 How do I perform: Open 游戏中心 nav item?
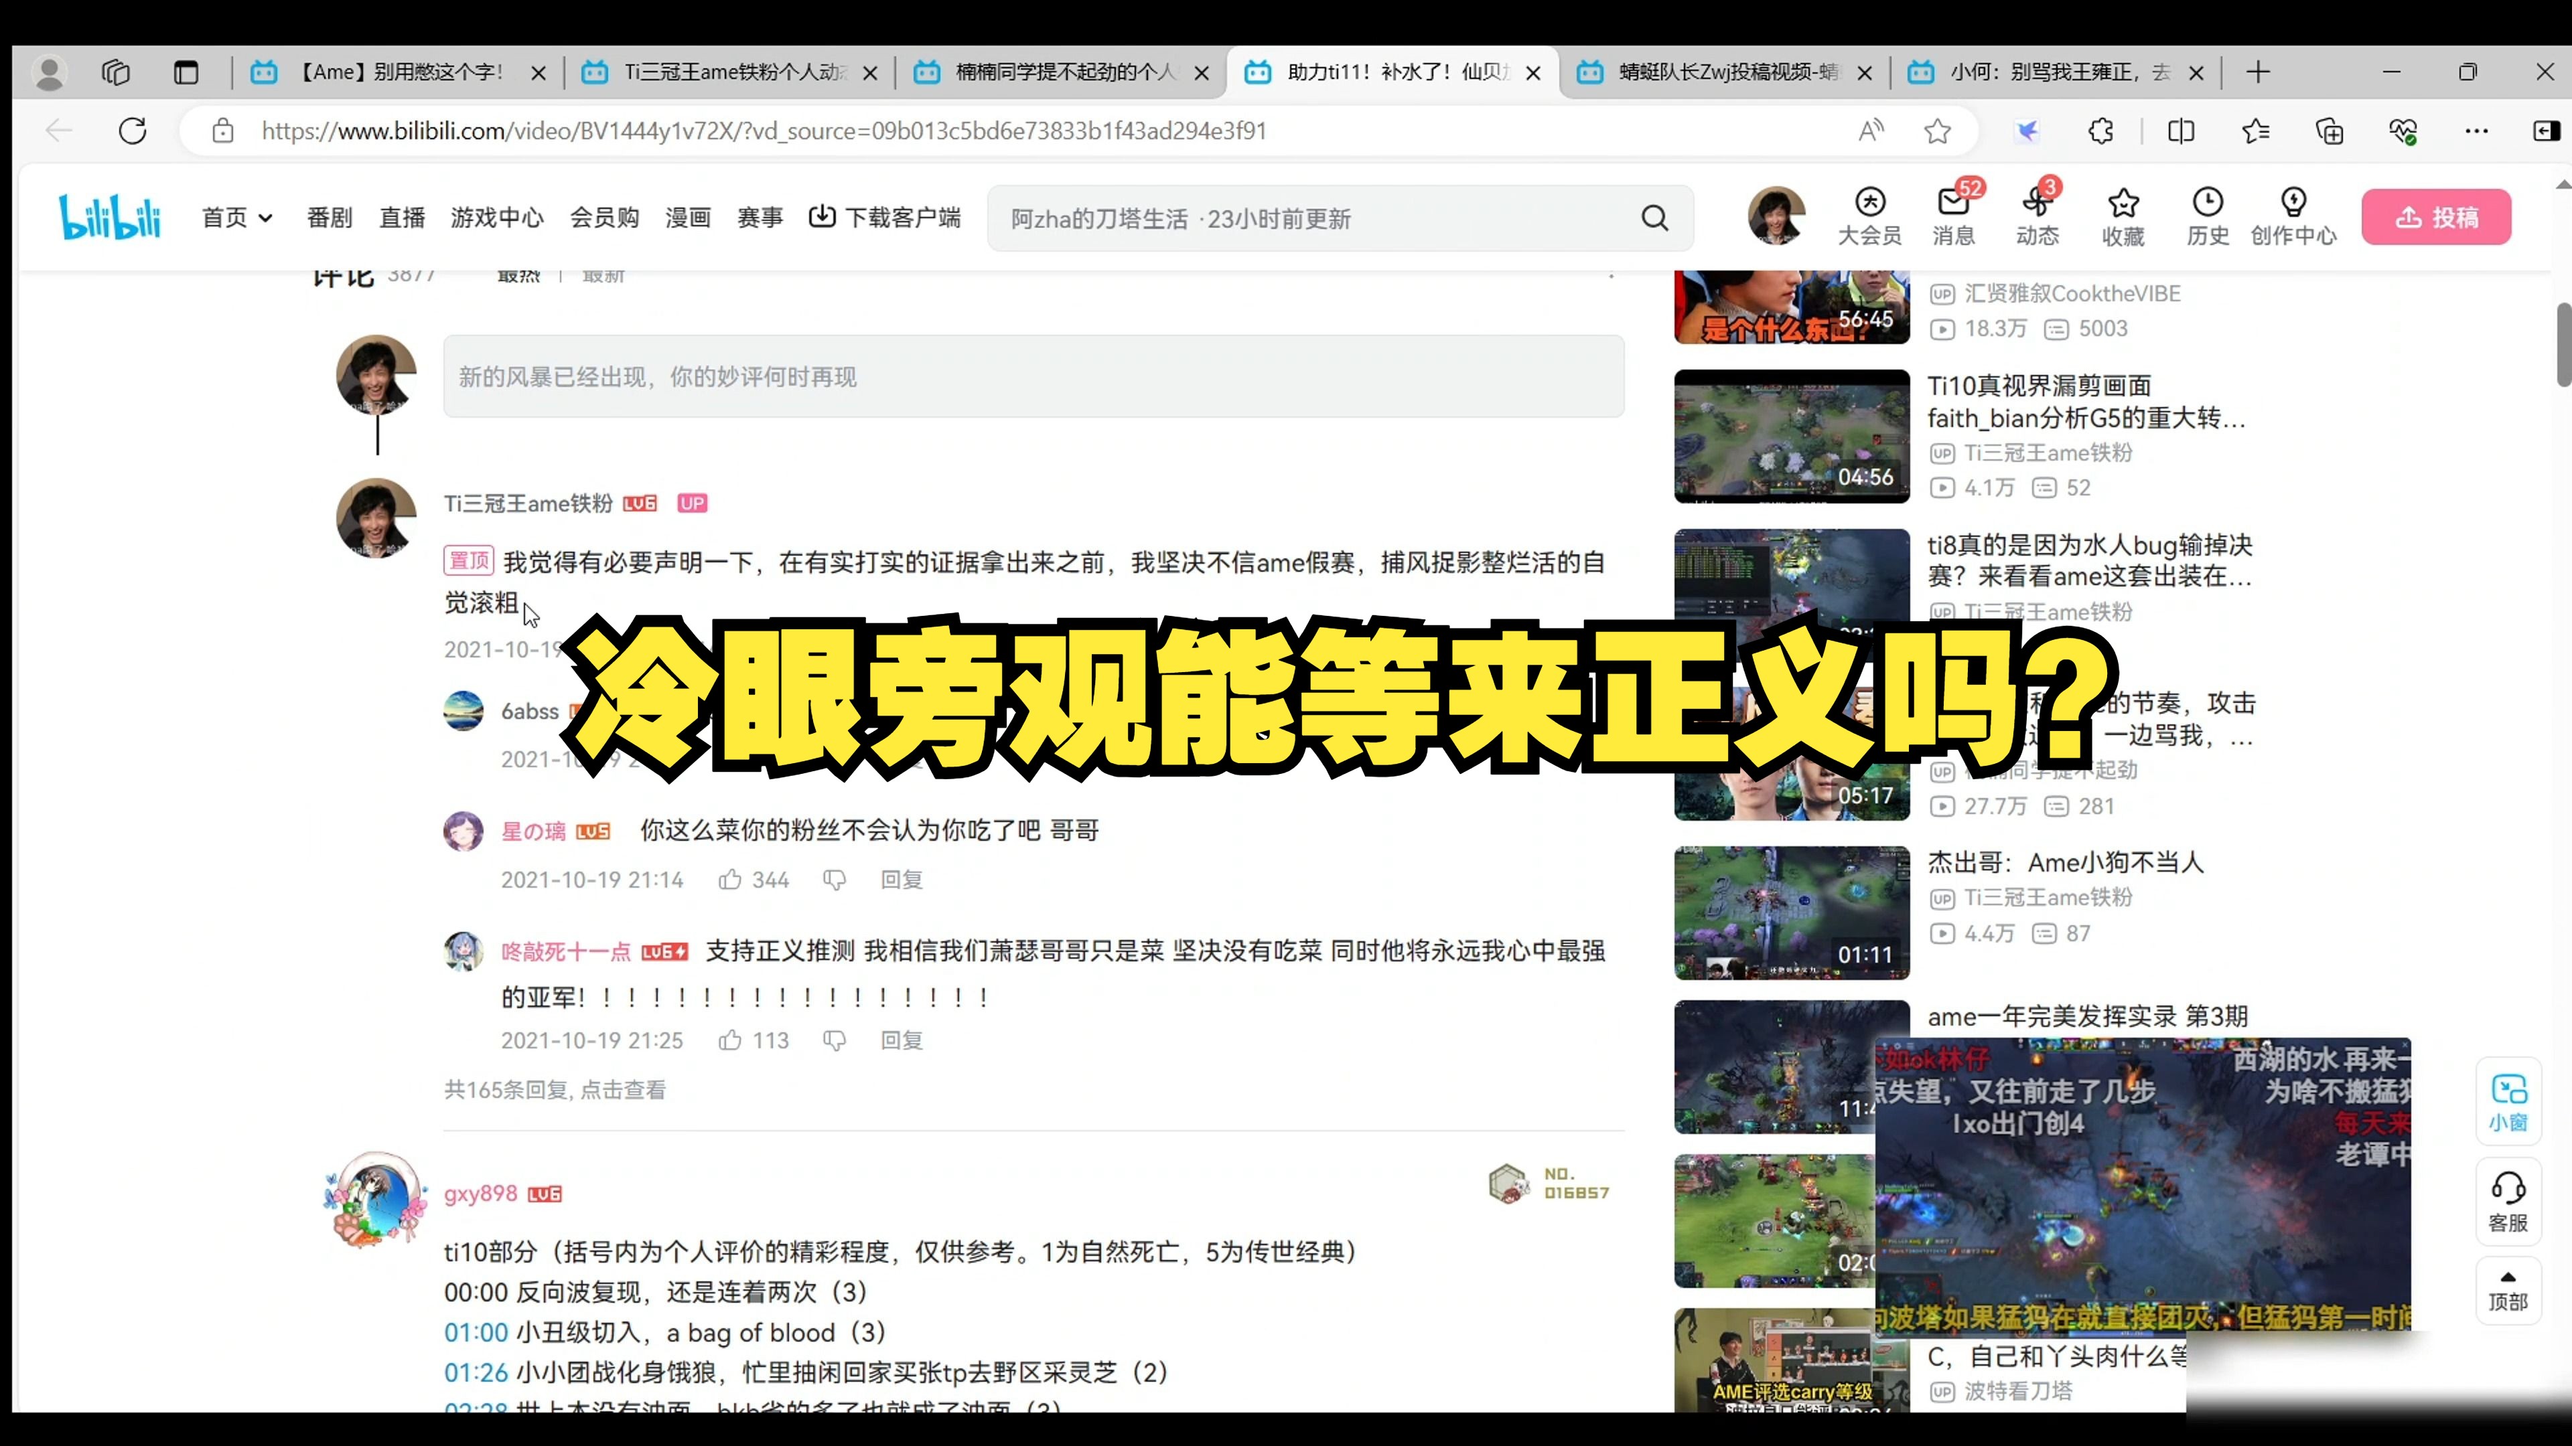point(497,218)
